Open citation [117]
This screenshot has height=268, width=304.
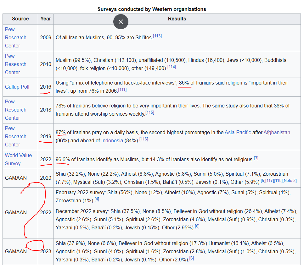[x=269, y=181]
